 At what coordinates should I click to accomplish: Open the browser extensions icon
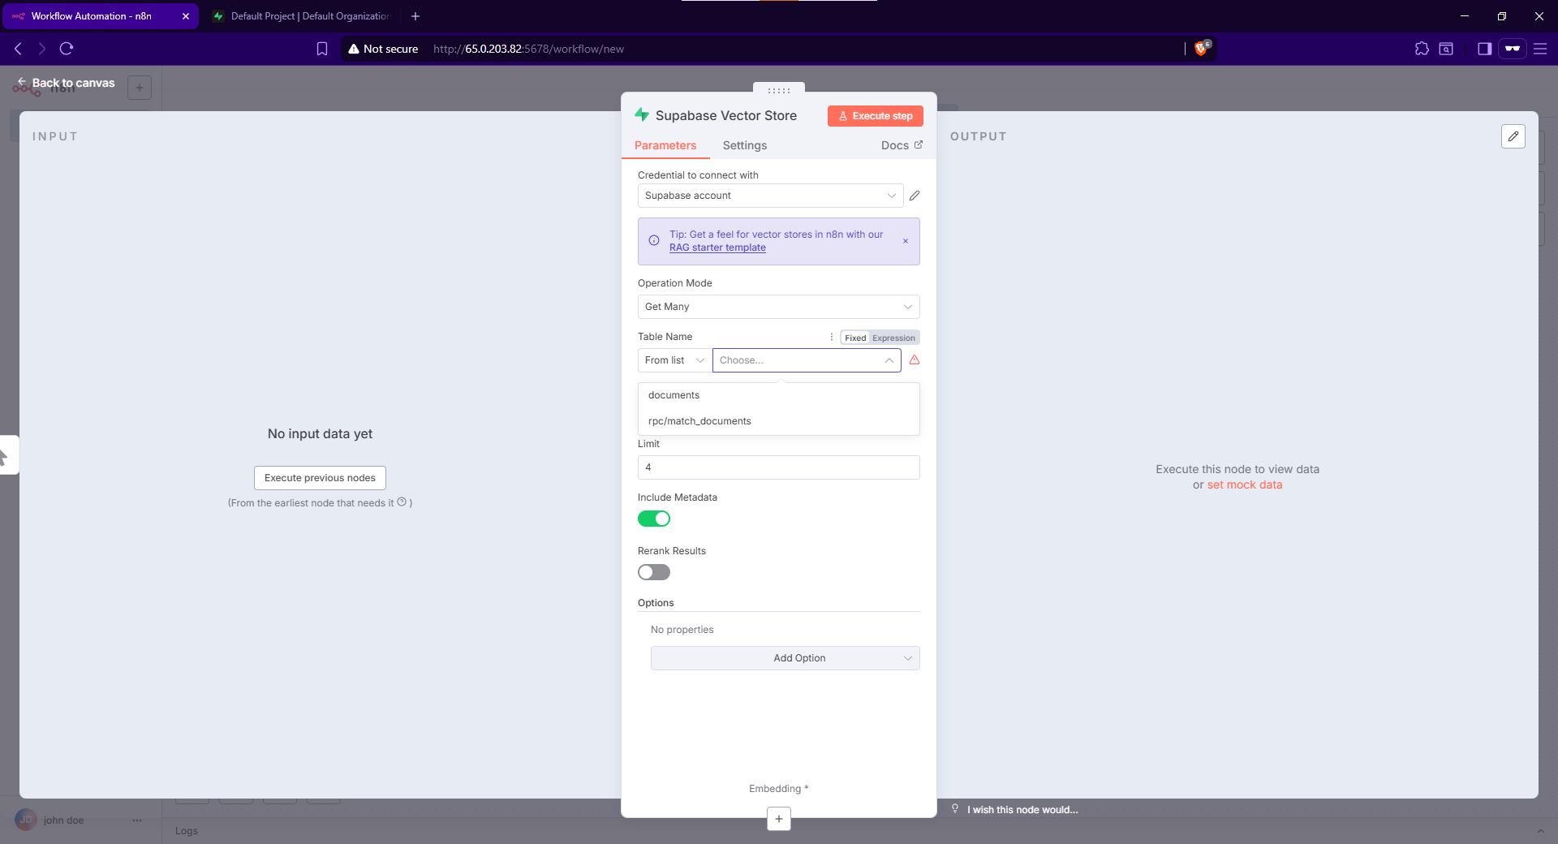coord(1422,49)
